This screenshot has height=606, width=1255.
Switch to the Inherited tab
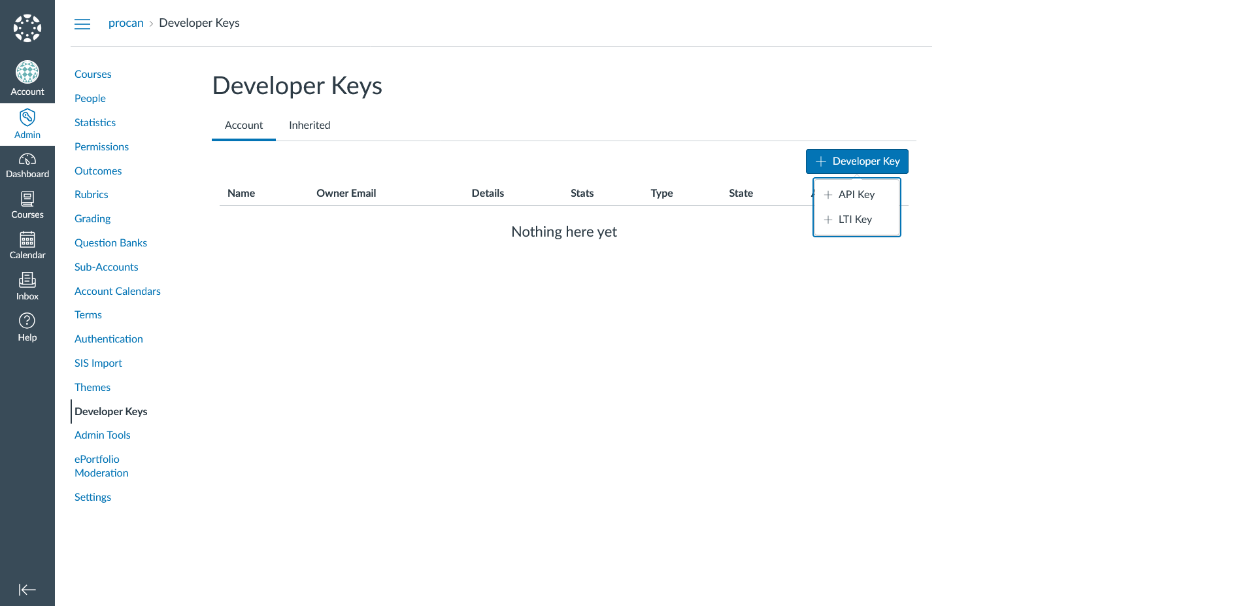310,126
